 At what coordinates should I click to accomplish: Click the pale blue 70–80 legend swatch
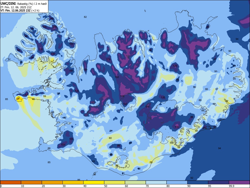(x=156, y=182)
